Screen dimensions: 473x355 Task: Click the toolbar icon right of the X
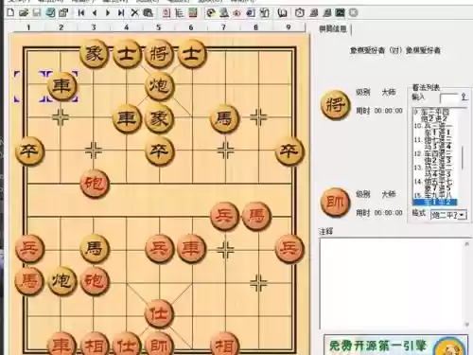(148, 12)
